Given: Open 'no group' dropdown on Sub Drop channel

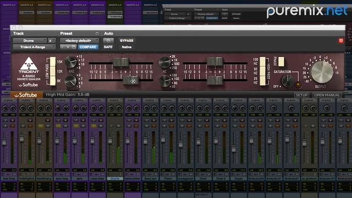Looking at the screenshot, I should pos(9,100).
